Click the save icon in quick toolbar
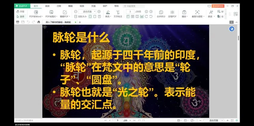This screenshot has height=126, width=254. (x=23, y=22)
